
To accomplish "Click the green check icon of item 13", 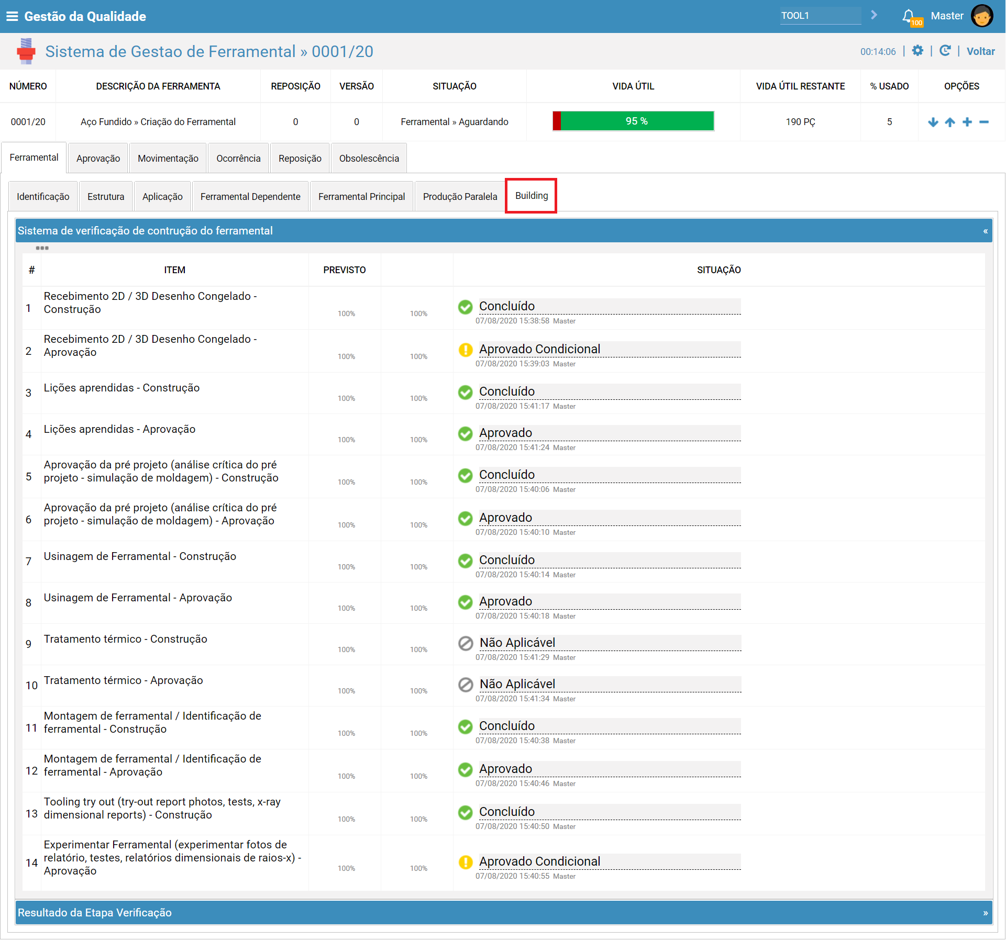I will click(x=466, y=812).
